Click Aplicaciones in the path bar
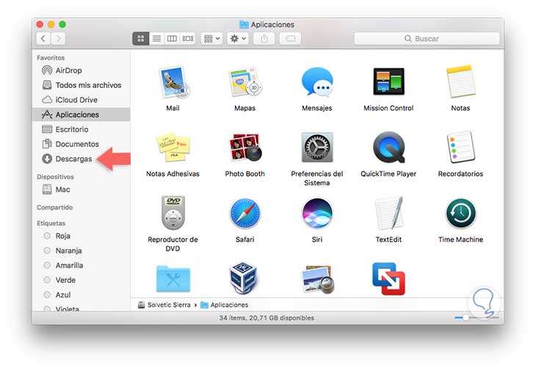 [225, 305]
